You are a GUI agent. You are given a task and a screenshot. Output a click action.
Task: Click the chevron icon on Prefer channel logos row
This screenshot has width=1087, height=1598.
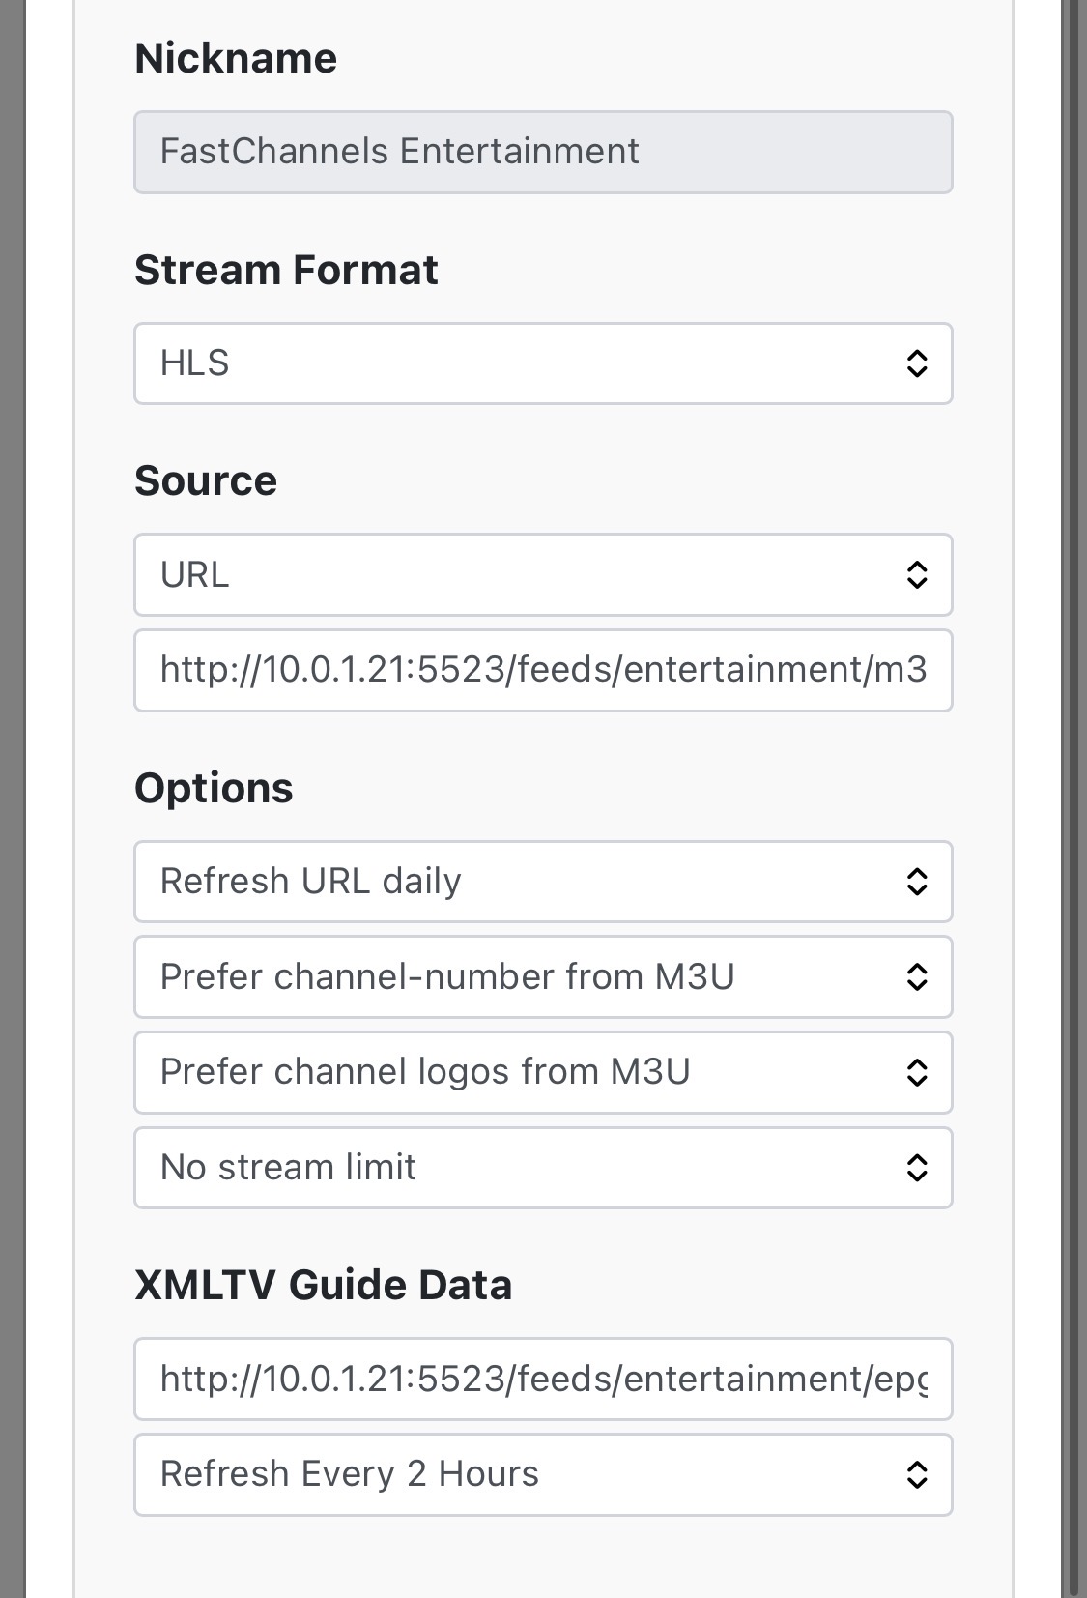[x=916, y=1072]
